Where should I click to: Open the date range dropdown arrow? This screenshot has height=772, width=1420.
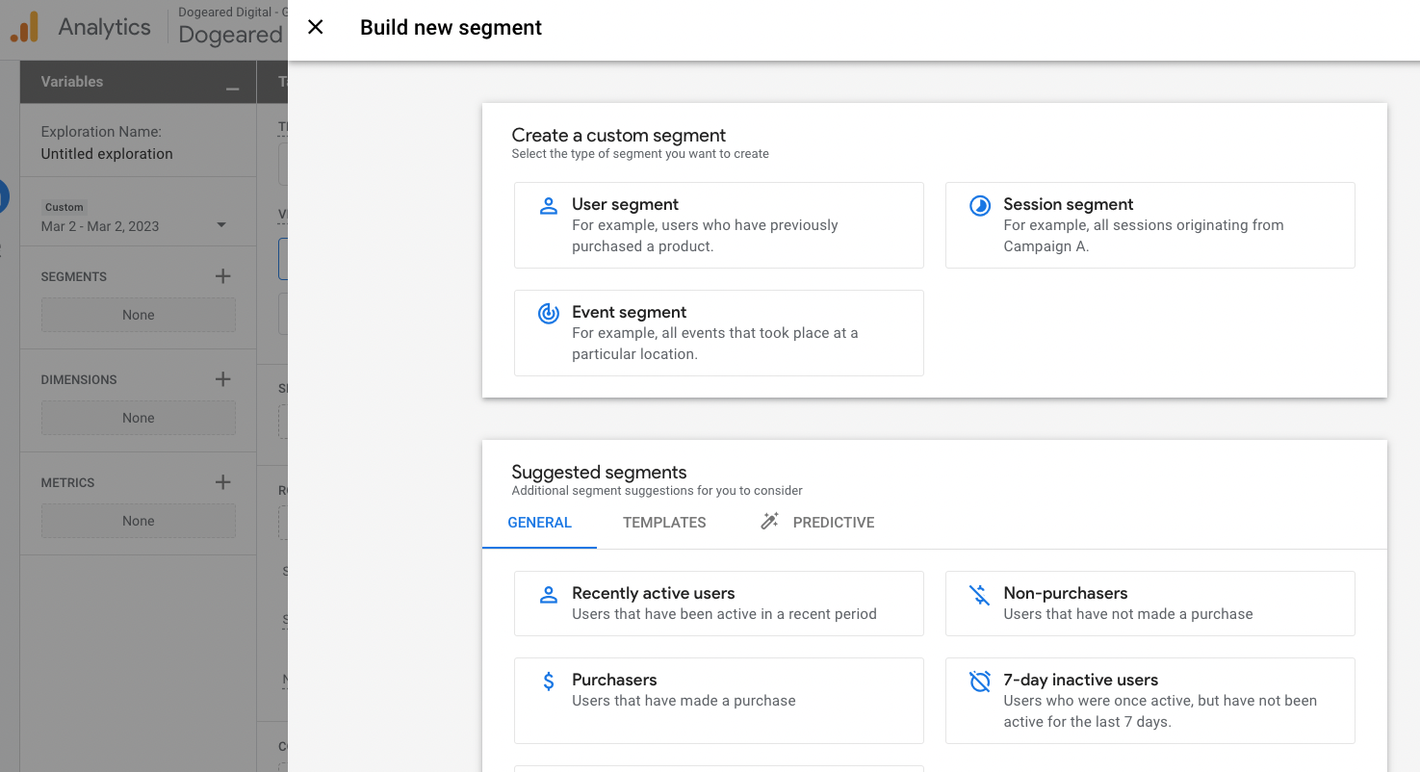(x=221, y=225)
